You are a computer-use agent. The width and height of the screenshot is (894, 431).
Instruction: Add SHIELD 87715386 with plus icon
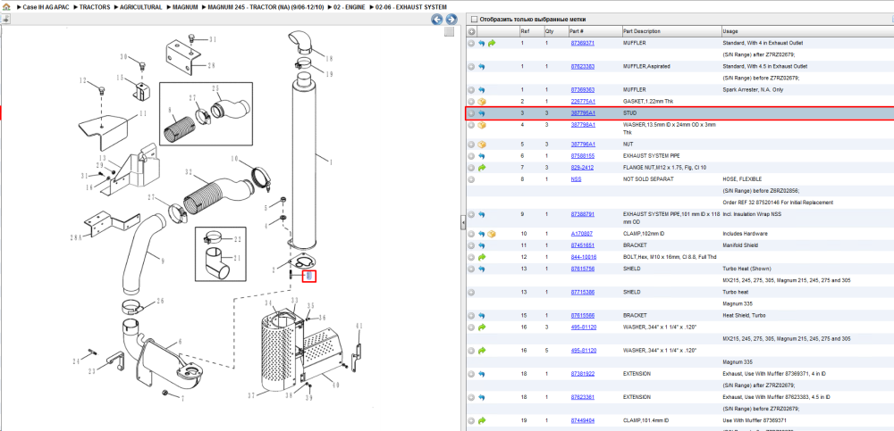tap(471, 292)
